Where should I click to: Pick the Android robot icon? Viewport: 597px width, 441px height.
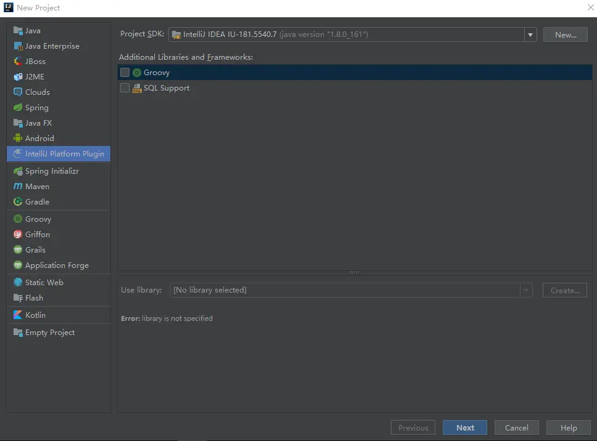point(18,139)
